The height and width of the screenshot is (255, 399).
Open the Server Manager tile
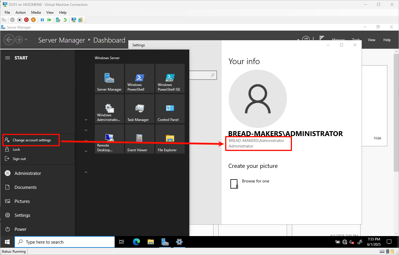[109, 78]
